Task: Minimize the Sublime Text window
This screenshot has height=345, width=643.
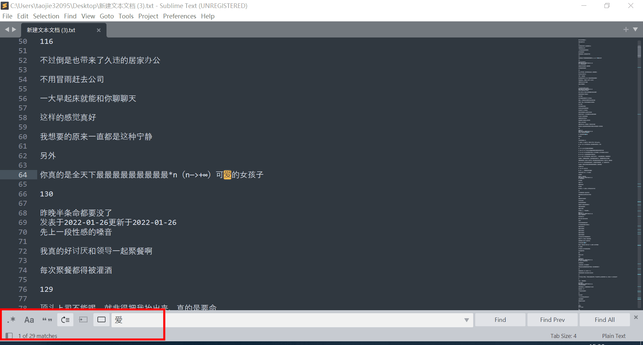Action: (584, 6)
